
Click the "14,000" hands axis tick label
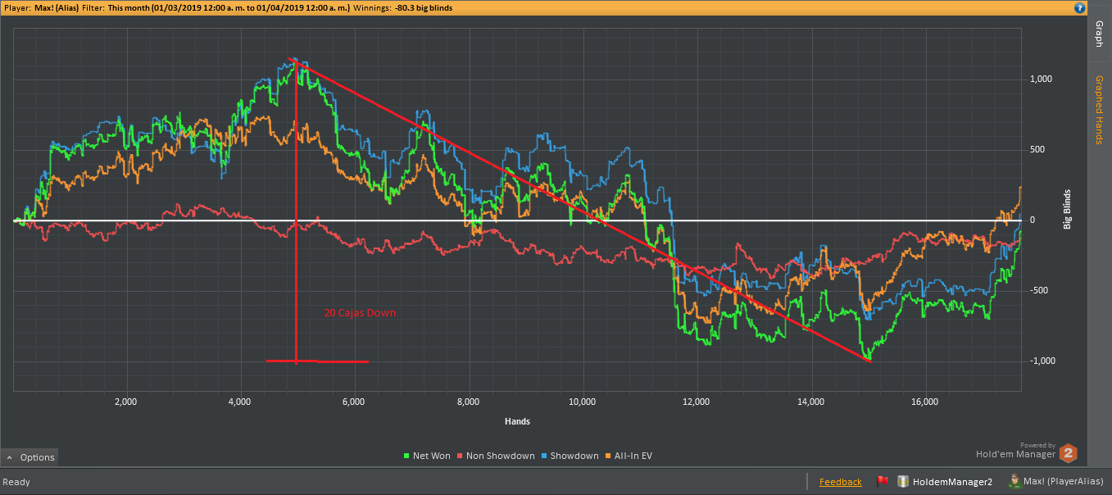(x=810, y=402)
